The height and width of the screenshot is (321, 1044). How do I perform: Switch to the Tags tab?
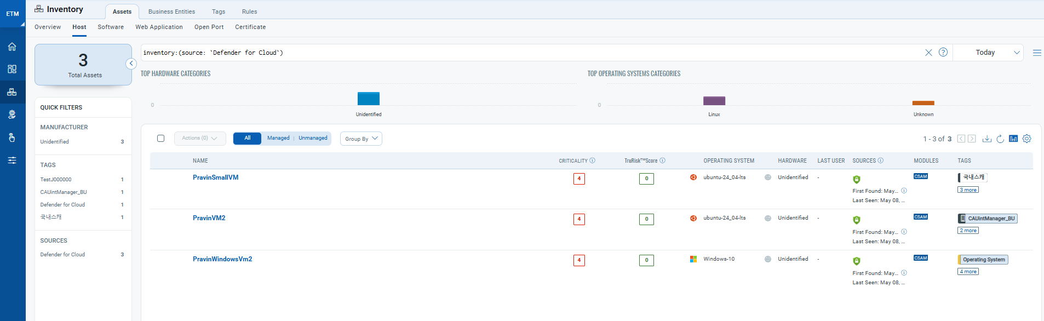pyautogui.click(x=219, y=12)
